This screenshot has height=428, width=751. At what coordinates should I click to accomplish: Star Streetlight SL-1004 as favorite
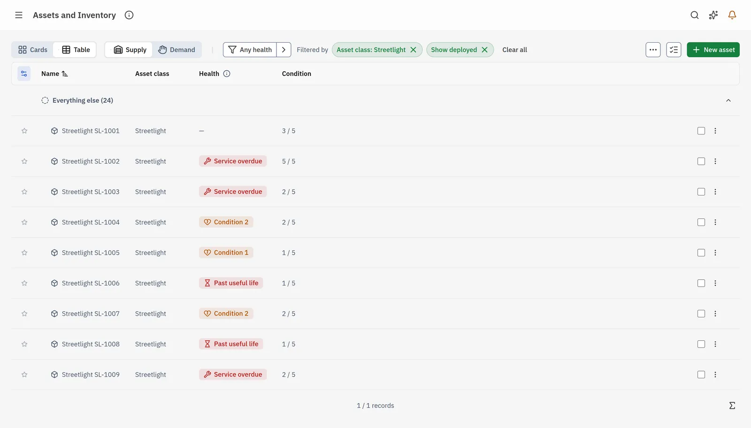24,222
